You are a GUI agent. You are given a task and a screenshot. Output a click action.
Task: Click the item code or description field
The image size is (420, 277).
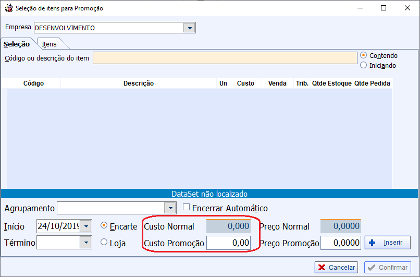click(x=225, y=58)
